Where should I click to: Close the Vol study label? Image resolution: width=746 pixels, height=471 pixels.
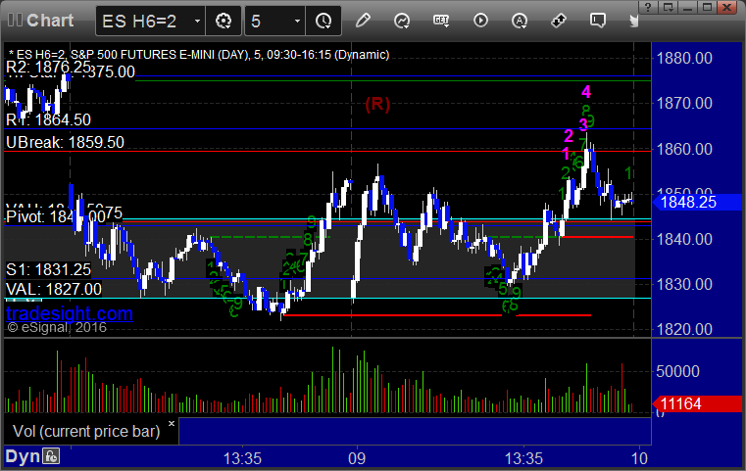coord(172,423)
